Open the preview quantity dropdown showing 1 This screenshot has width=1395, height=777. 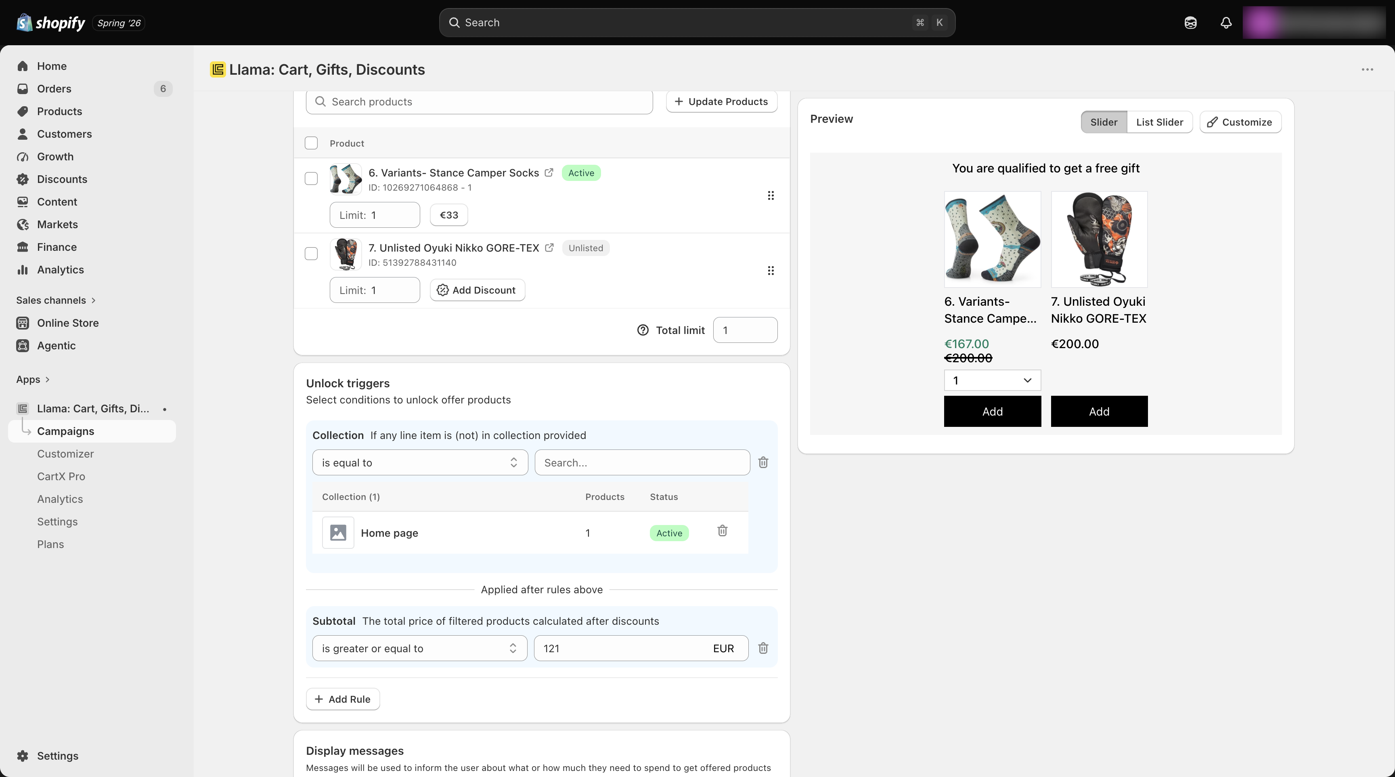pyautogui.click(x=993, y=380)
